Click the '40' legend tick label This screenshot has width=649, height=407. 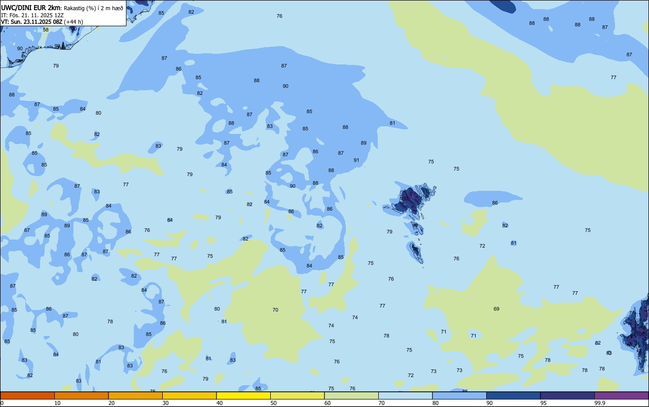pyautogui.click(x=220, y=403)
